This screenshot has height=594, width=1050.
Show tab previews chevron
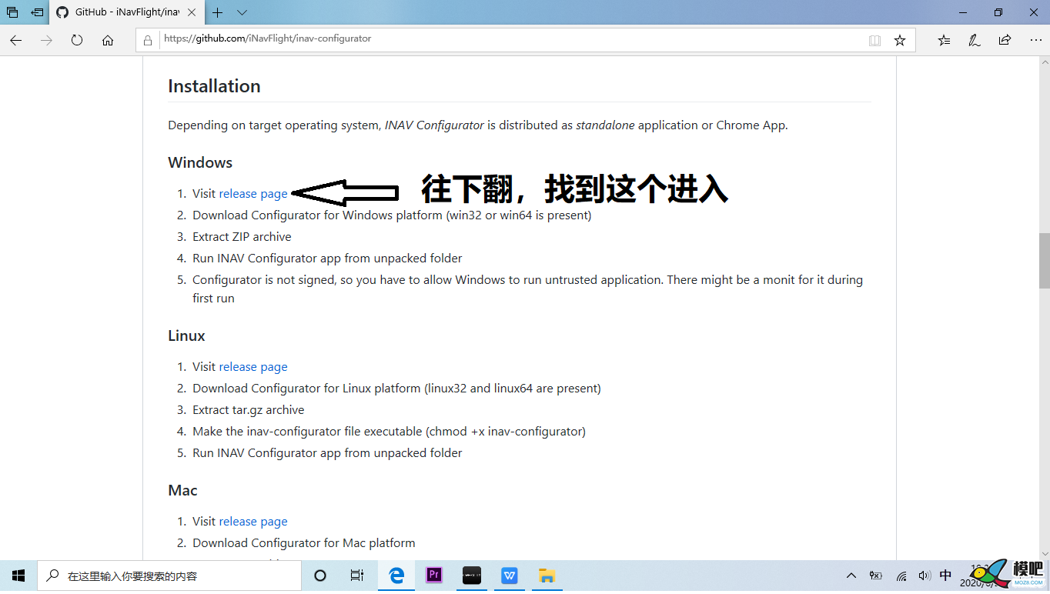tap(242, 12)
